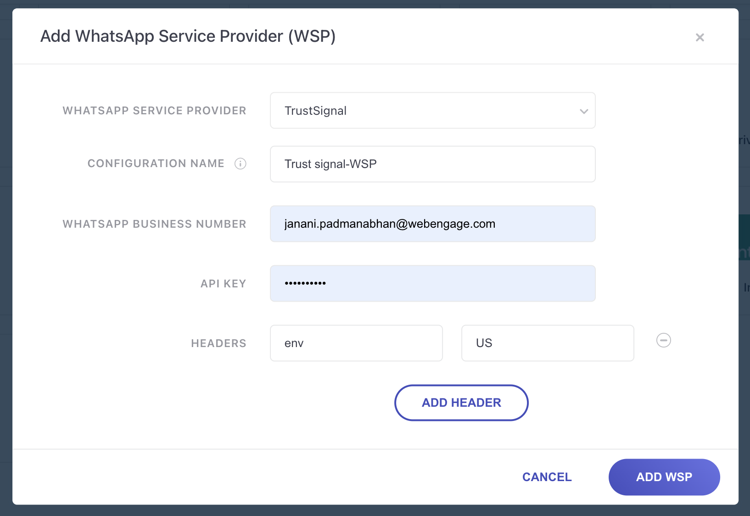The height and width of the screenshot is (516, 750).
Task: Edit the Configuration Name field
Action: (x=432, y=164)
